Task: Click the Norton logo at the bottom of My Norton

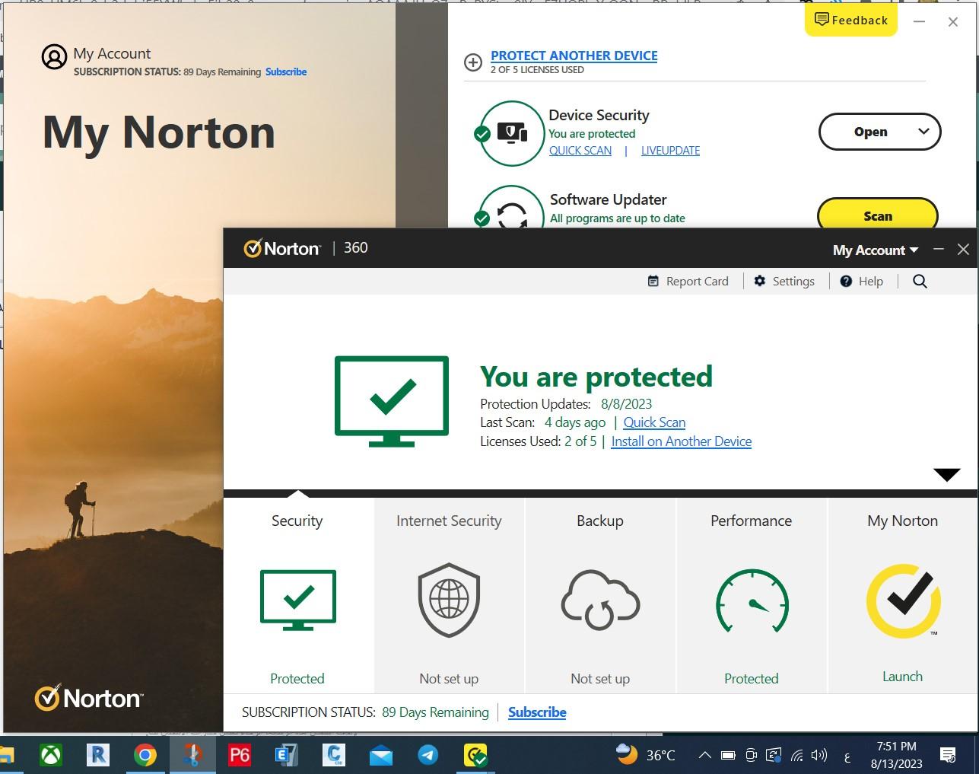Action: click(88, 698)
